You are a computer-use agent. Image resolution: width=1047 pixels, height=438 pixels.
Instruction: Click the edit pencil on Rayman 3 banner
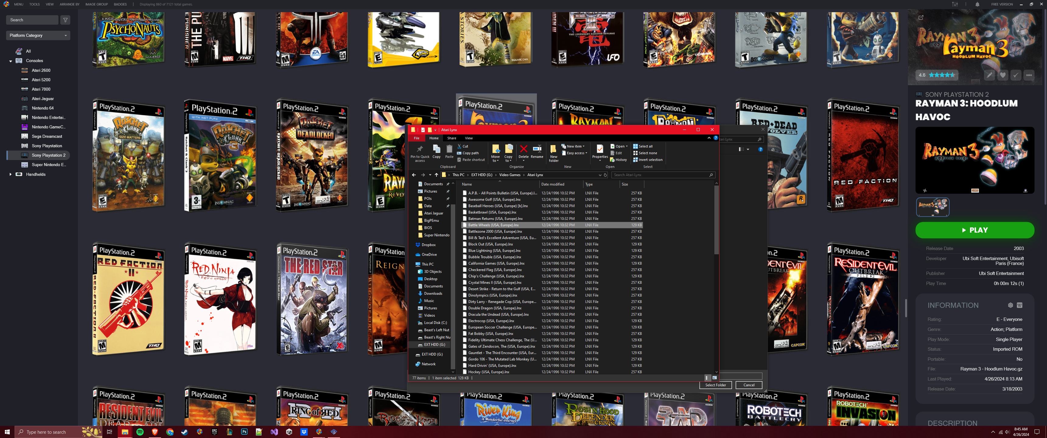[989, 75]
